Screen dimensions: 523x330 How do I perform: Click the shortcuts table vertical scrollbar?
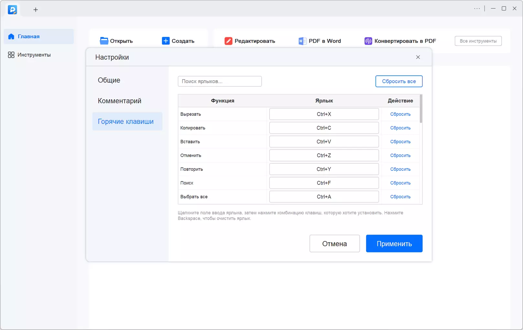pos(421,109)
